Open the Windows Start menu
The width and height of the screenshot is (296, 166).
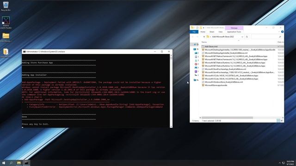point(4,163)
